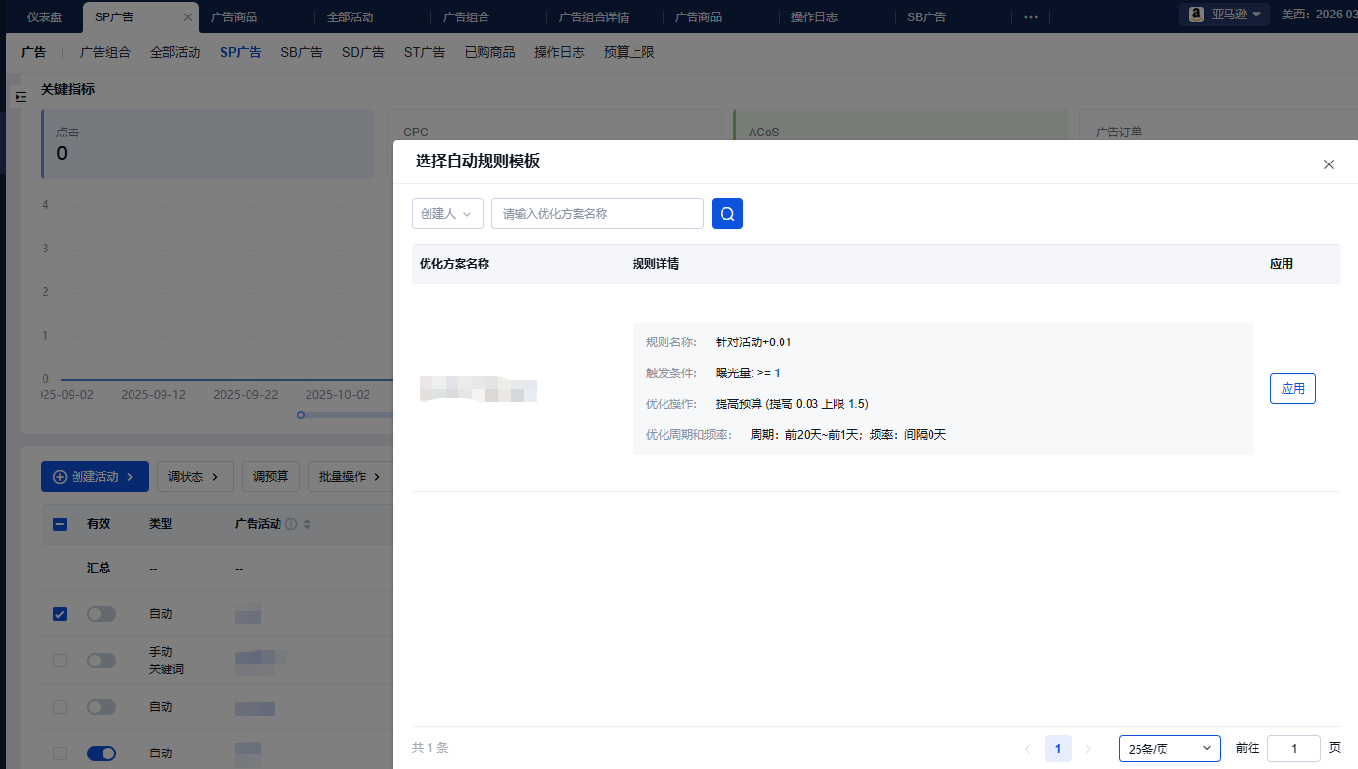
Task: Switch to SB广告 navigation item
Action: [301, 52]
